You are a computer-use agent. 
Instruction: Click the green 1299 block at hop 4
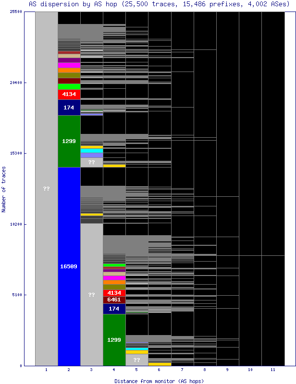(x=114, y=339)
